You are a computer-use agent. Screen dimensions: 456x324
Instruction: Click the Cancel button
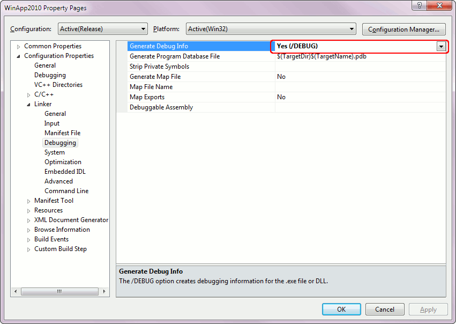[x=385, y=309]
